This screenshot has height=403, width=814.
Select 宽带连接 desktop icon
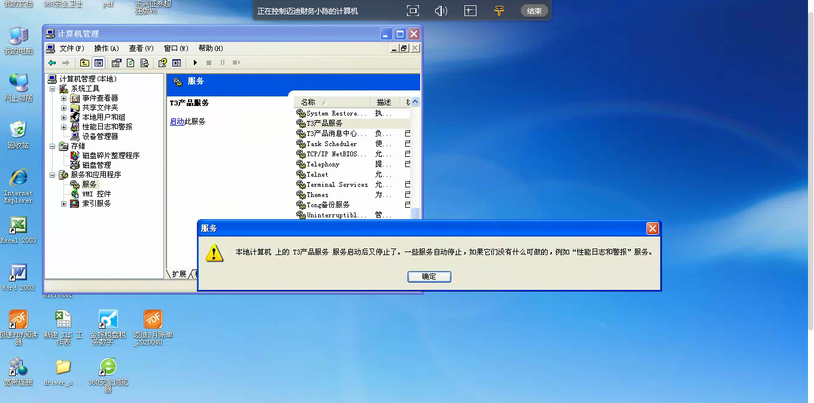(19, 371)
